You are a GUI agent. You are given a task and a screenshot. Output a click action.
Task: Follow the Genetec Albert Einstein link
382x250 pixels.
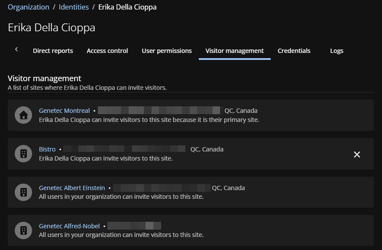tap(72, 188)
